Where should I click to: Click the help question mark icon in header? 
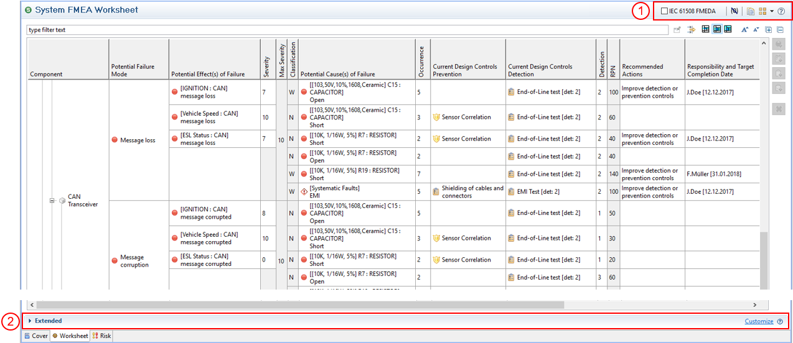(781, 11)
